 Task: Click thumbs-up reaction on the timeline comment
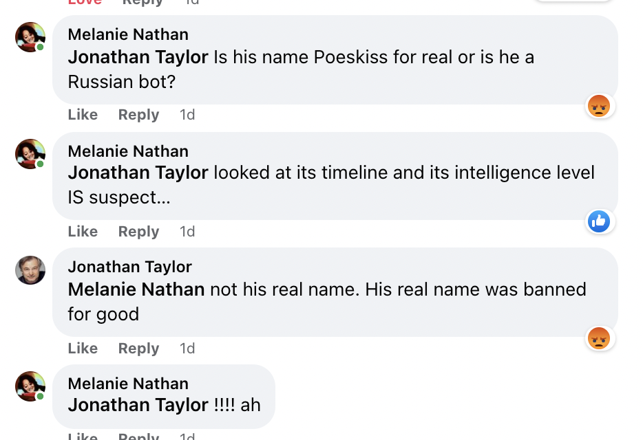click(599, 221)
